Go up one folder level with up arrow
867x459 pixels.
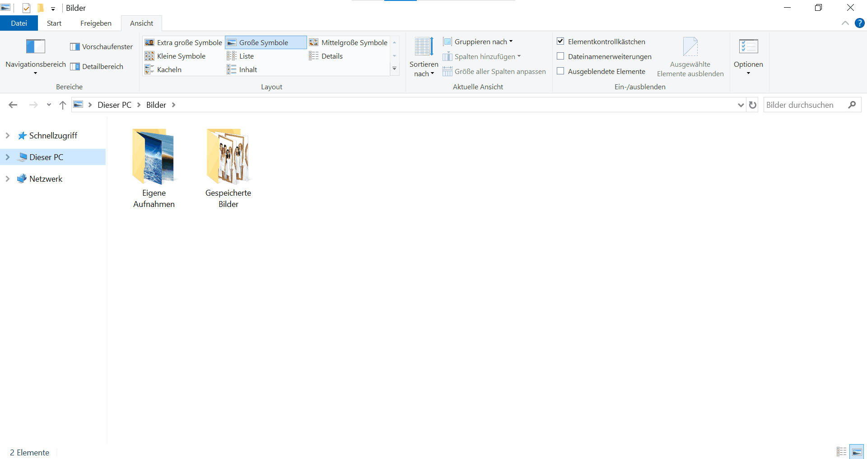point(63,105)
